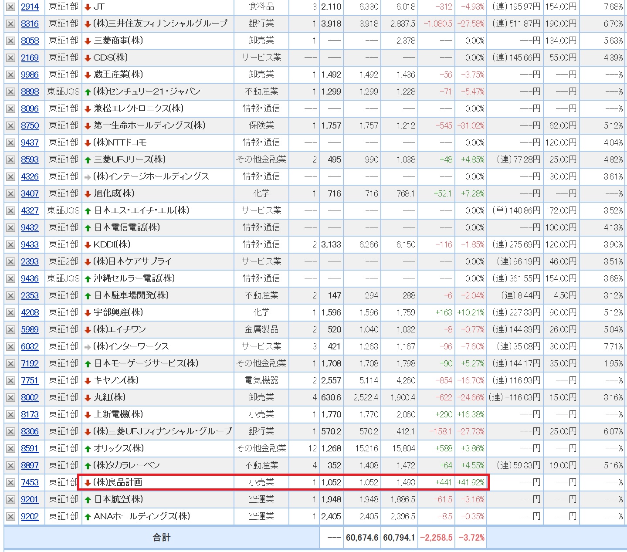Click the 電気機器 sector cell for キヤノン
This screenshot has height=552, width=627.
point(261,380)
